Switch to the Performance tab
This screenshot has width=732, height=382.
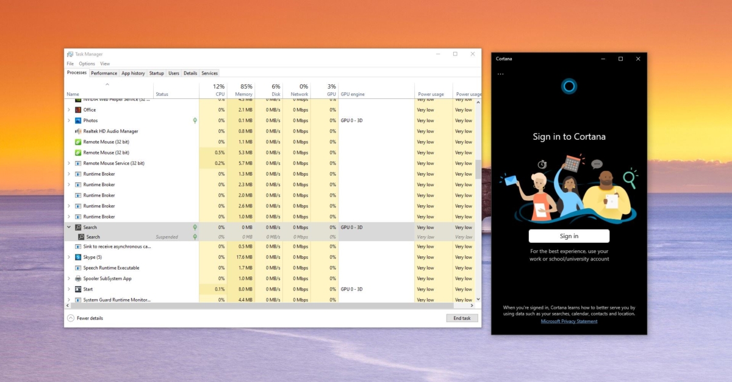(x=104, y=73)
